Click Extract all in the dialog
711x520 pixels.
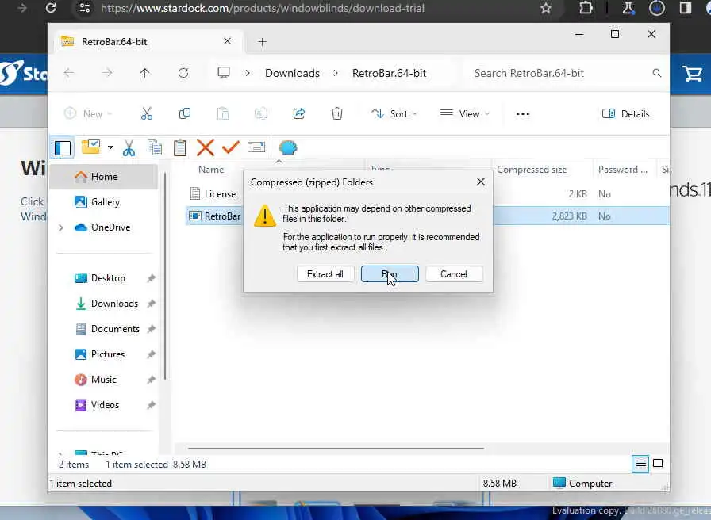coord(325,274)
